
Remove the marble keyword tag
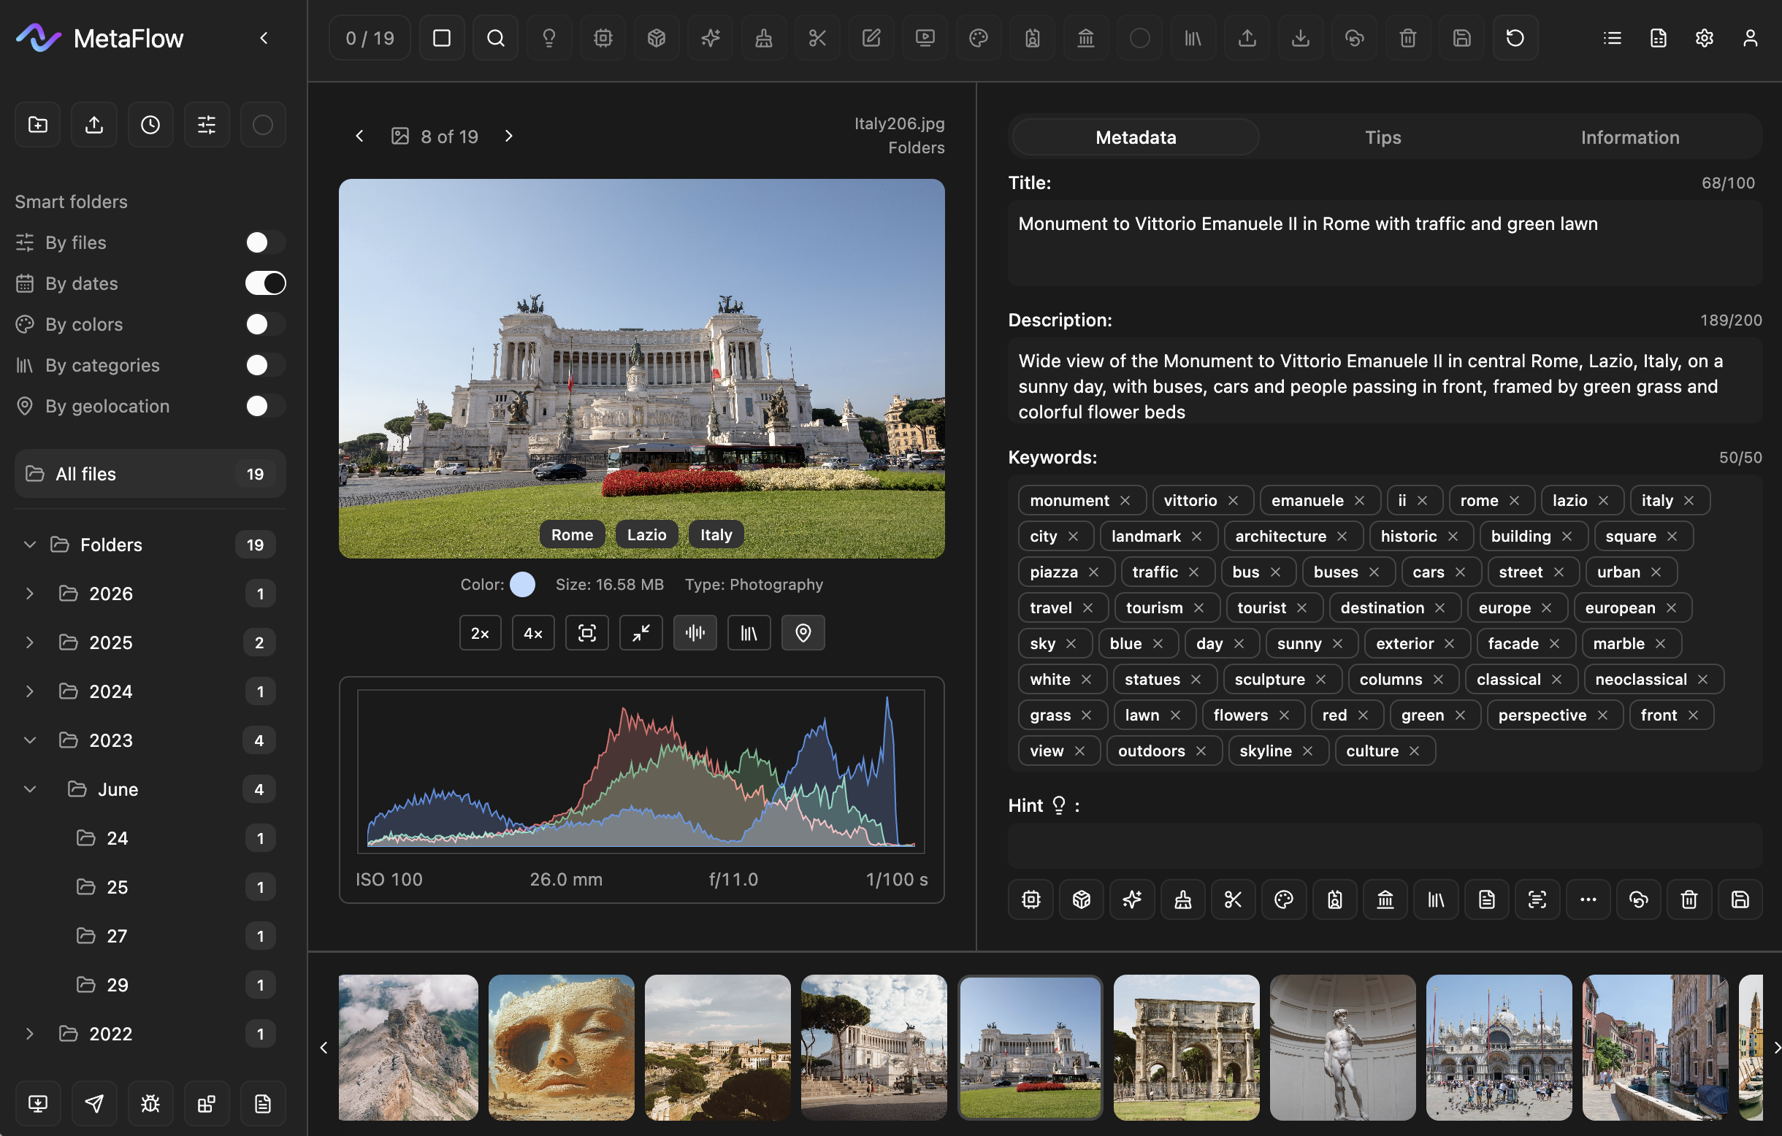(1660, 642)
